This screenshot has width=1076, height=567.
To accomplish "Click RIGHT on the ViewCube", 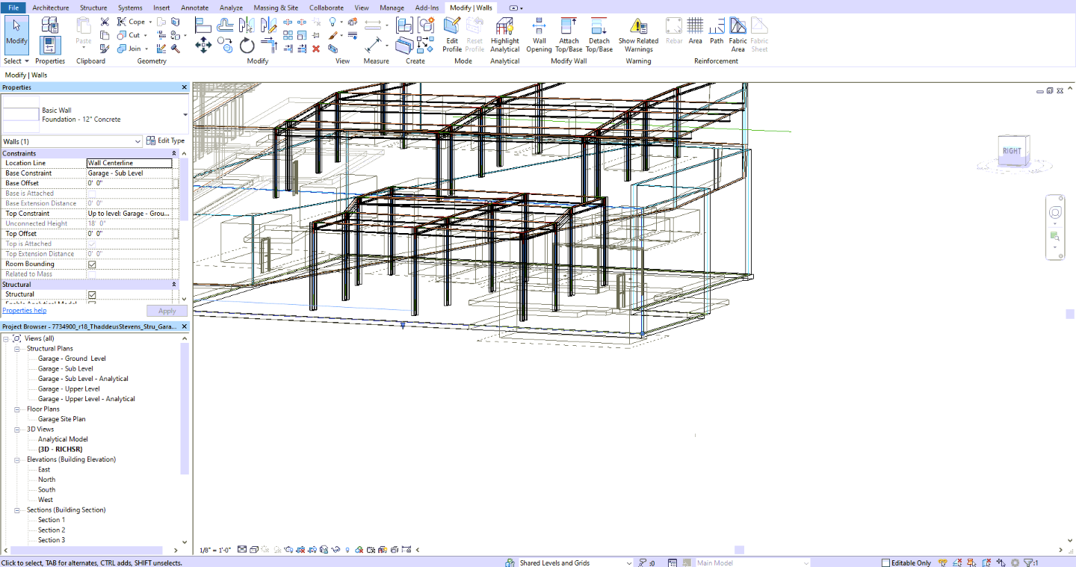I will [1012, 150].
